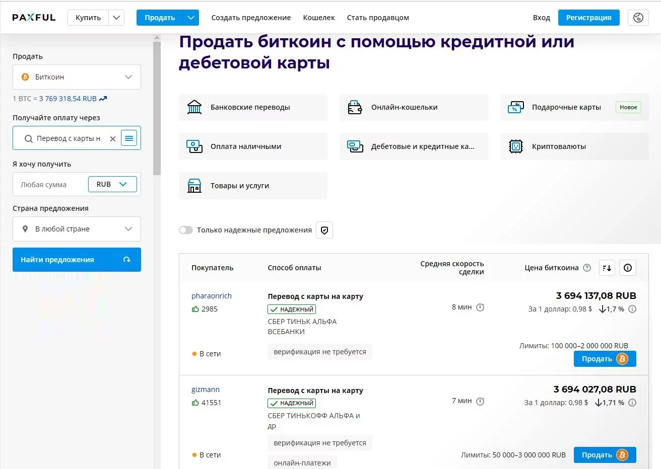The image size is (661, 469).
Task: Select Онлайн-кошельки category
Action: [414, 107]
